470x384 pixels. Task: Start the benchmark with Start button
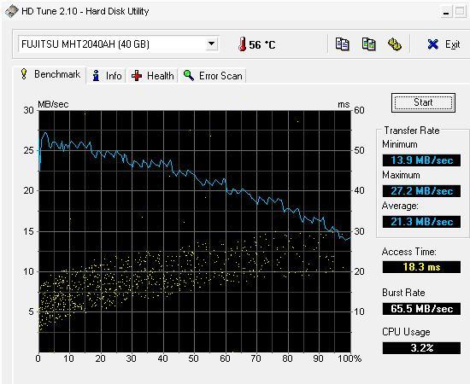point(423,102)
